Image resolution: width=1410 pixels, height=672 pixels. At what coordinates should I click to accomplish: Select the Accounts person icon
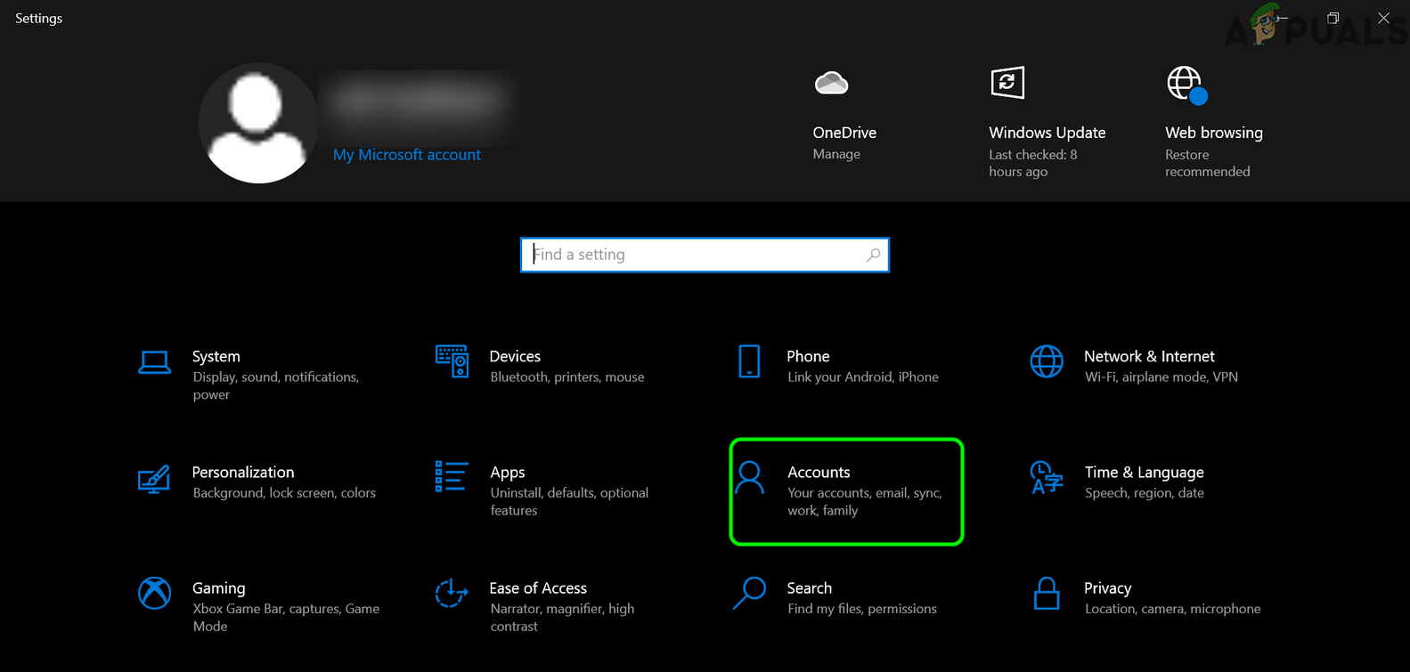[x=750, y=478]
